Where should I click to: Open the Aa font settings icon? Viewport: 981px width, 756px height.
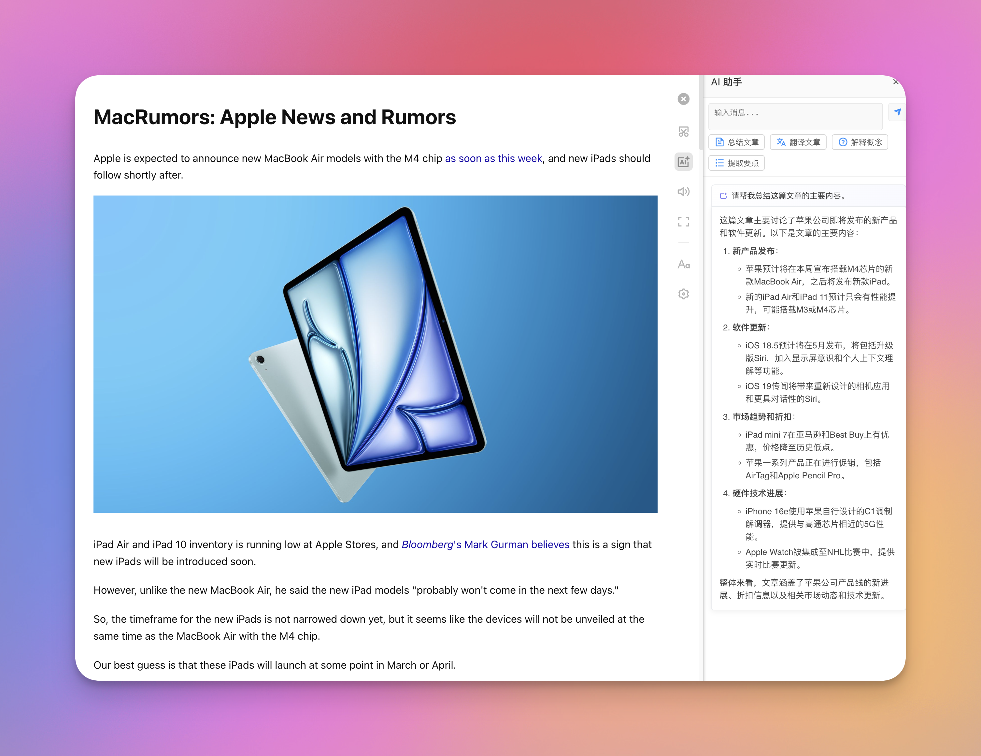pyautogui.click(x=683, y=264)
